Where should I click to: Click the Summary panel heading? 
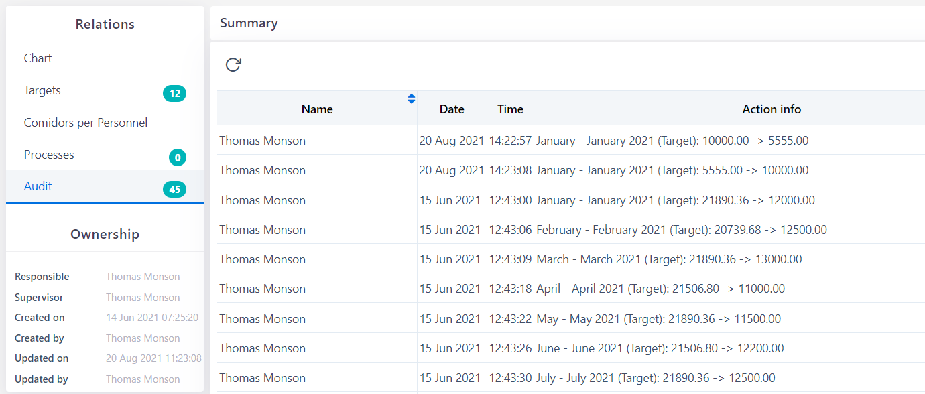pyautogui.click(x=249, y=23)
